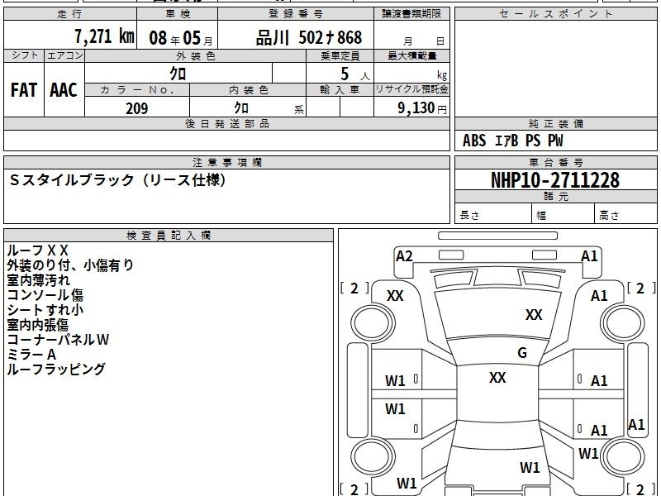Click the 高さ dimension label
The image size is (661, 496).
click(x=609, y=215)
